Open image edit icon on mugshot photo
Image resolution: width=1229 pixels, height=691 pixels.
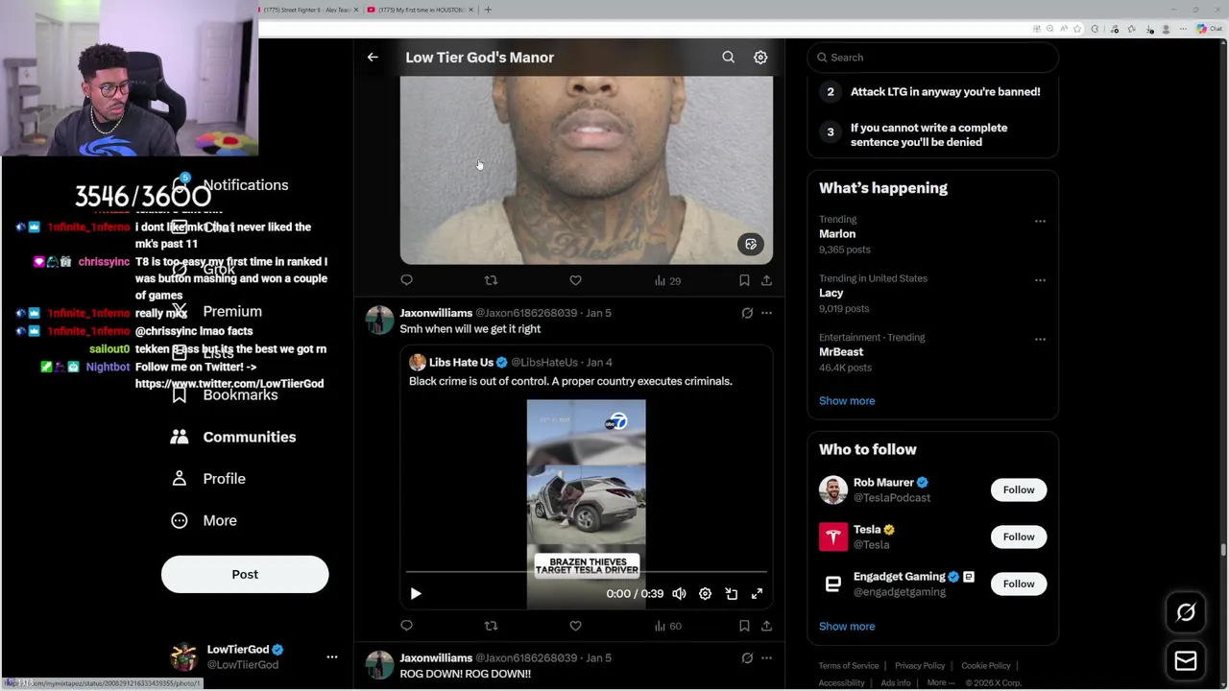(x=751, y=244)
